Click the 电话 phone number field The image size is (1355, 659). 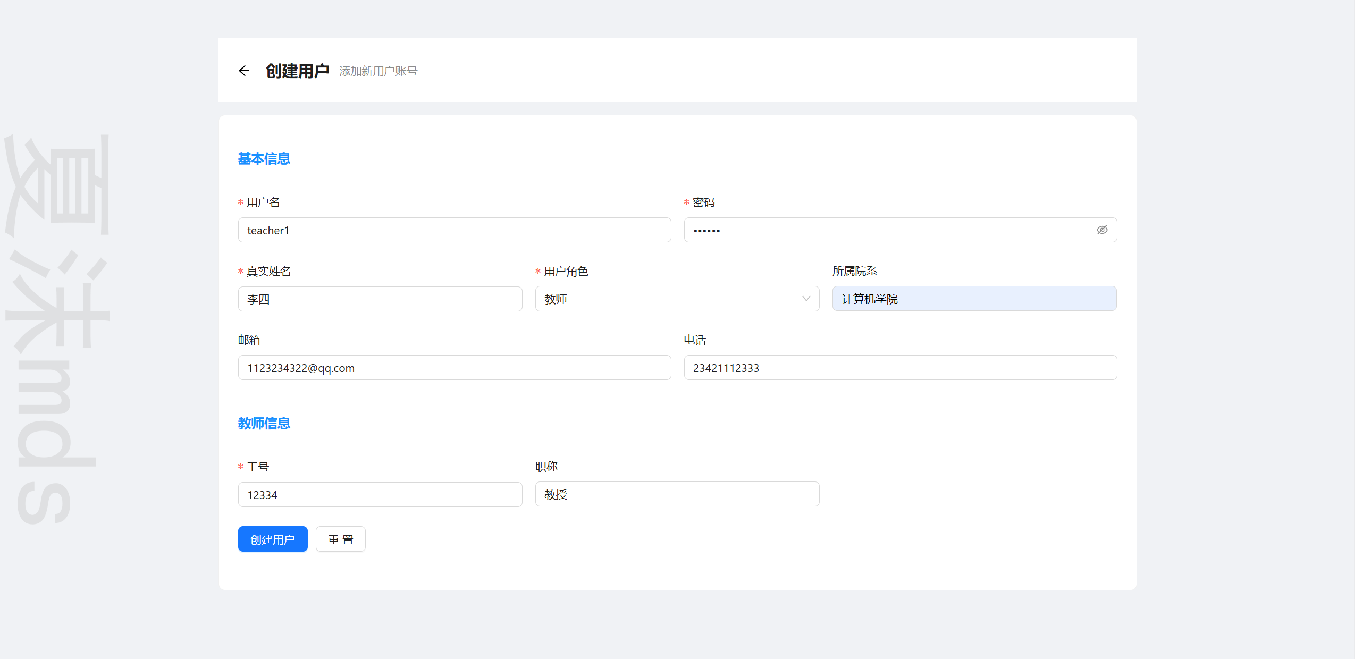(x=900, y=368)
